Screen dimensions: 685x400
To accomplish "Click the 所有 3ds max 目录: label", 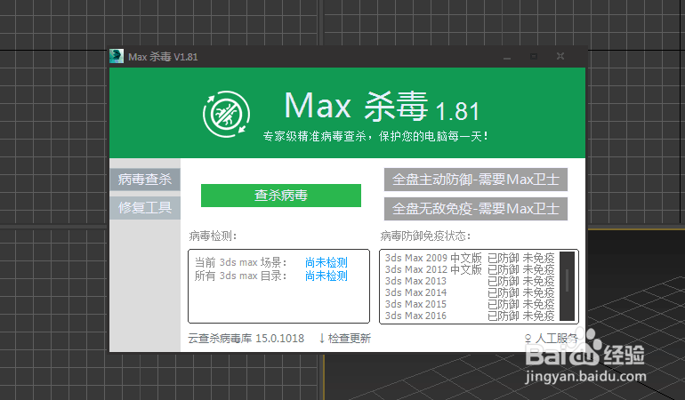I will [241, 276].
